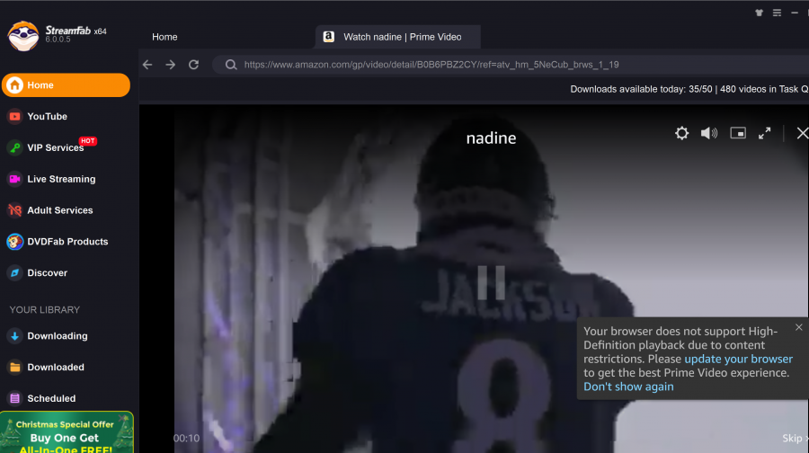Click the 00:10 playback time
809x453 pixels.
click(x=186, y=438)
